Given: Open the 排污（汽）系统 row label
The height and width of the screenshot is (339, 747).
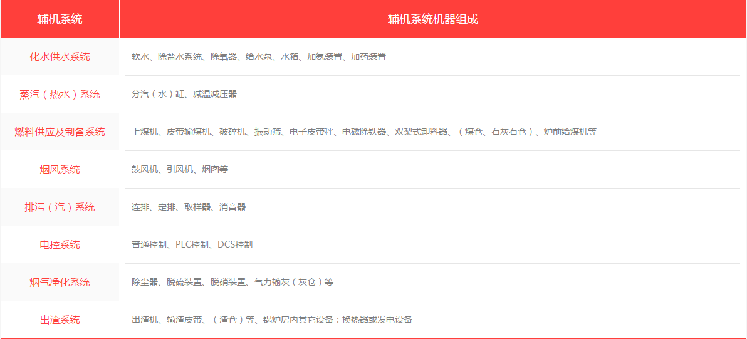Looking at the screenshot, I should tap(60, 207).
